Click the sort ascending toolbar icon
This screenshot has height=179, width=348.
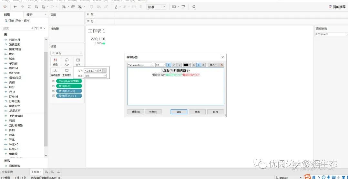[x=98, y=7]
